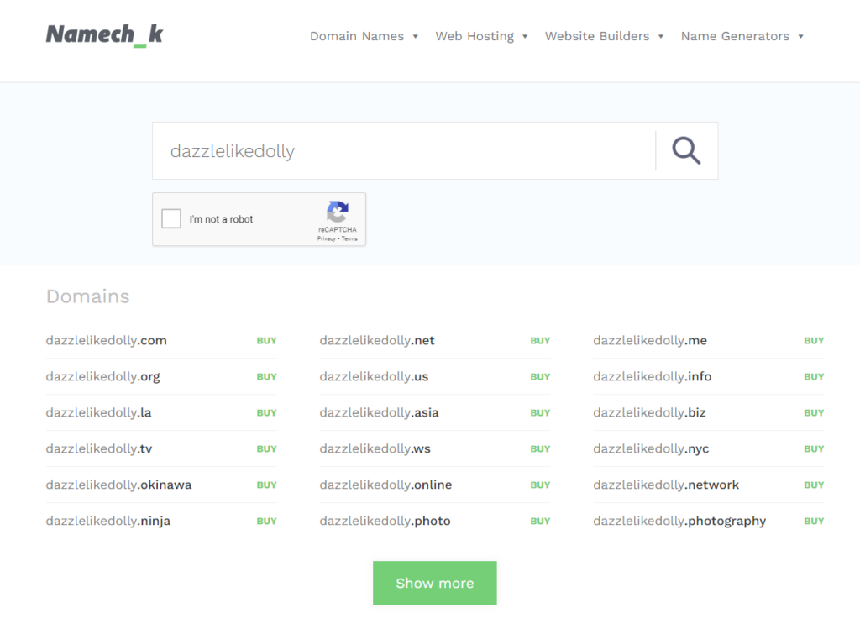
Task: Buy dazzlelikedolly.ws
Action: point(540,449)
